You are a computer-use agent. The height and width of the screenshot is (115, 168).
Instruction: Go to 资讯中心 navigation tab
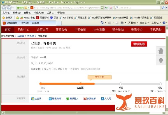(137, 30)
